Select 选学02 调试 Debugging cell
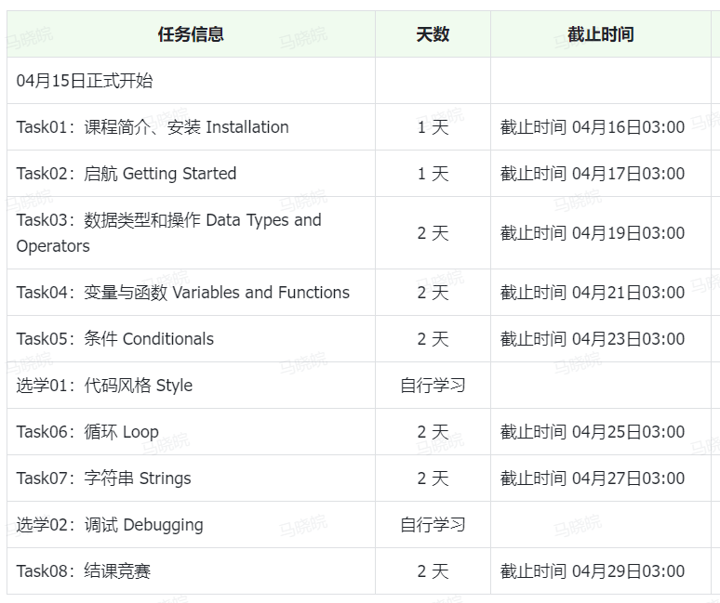Screen dimensions: 720x603 coord(191,525)
